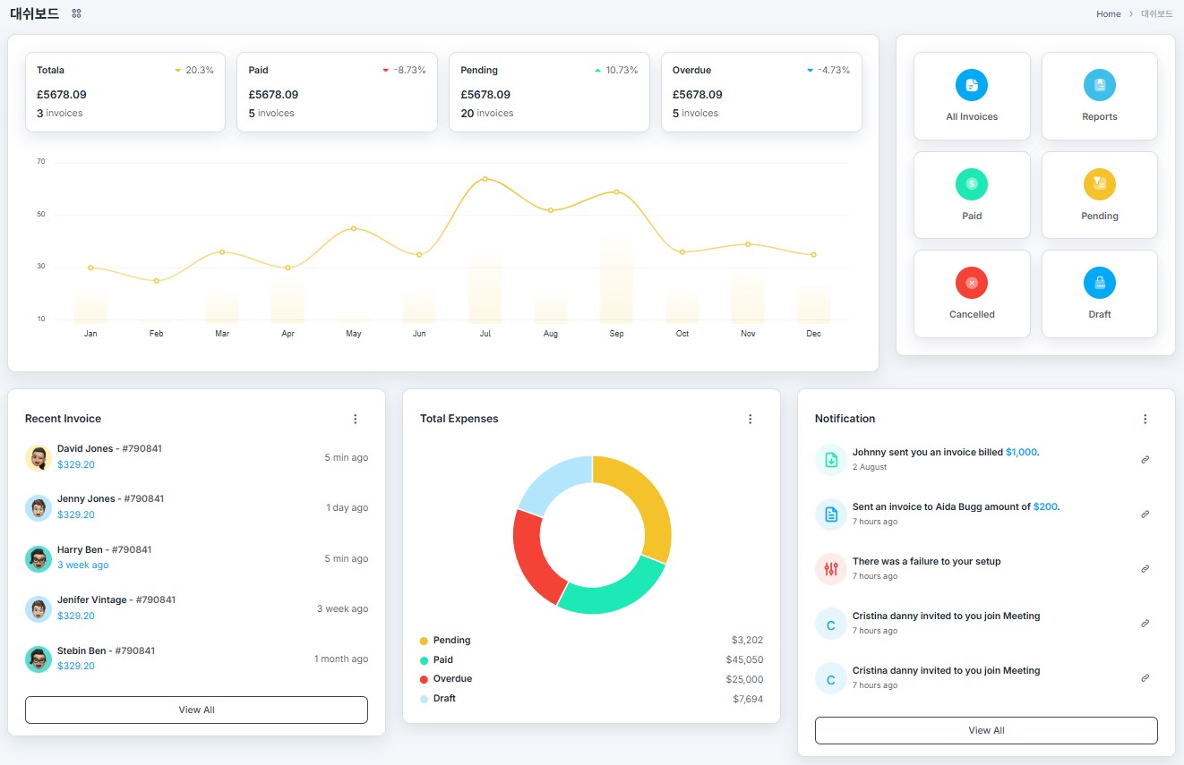Image resolution: width=1184 pixels, height=765 pixels.
Task: Go to Home in the breadcrumb
Action: point(1108,14)
